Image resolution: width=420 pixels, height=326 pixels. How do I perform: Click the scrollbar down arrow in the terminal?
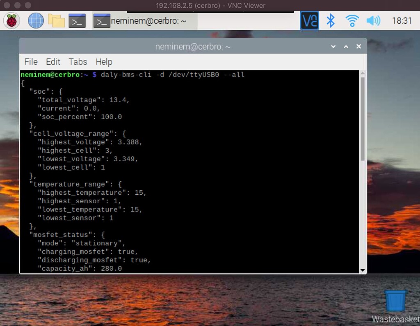(363, 269)
